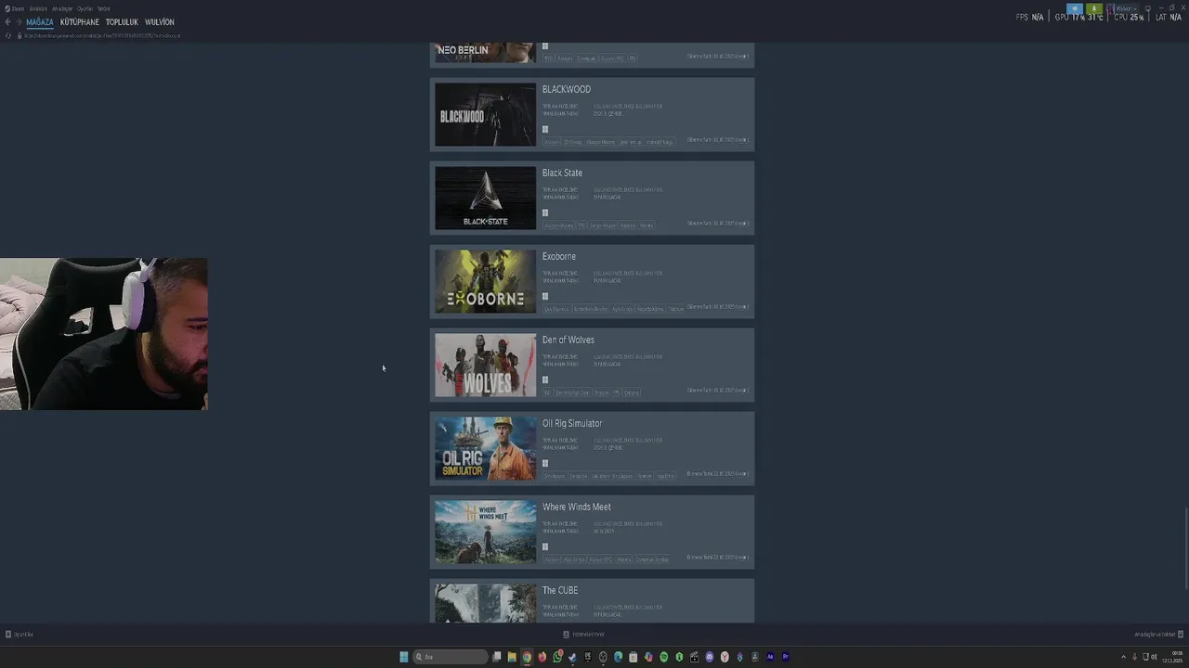
Task: Reload the store page
Action: click(7, 35)
